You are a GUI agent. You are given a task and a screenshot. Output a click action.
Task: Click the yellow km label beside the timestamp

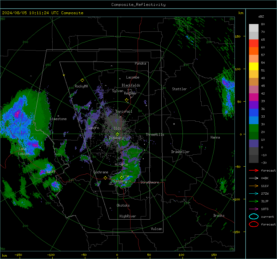(241, 13)
